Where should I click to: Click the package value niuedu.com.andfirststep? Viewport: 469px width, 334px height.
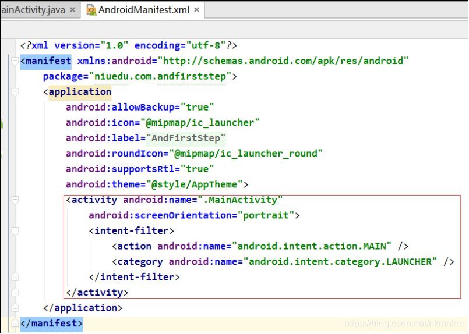pyautogui.click(x=160, y=76)
